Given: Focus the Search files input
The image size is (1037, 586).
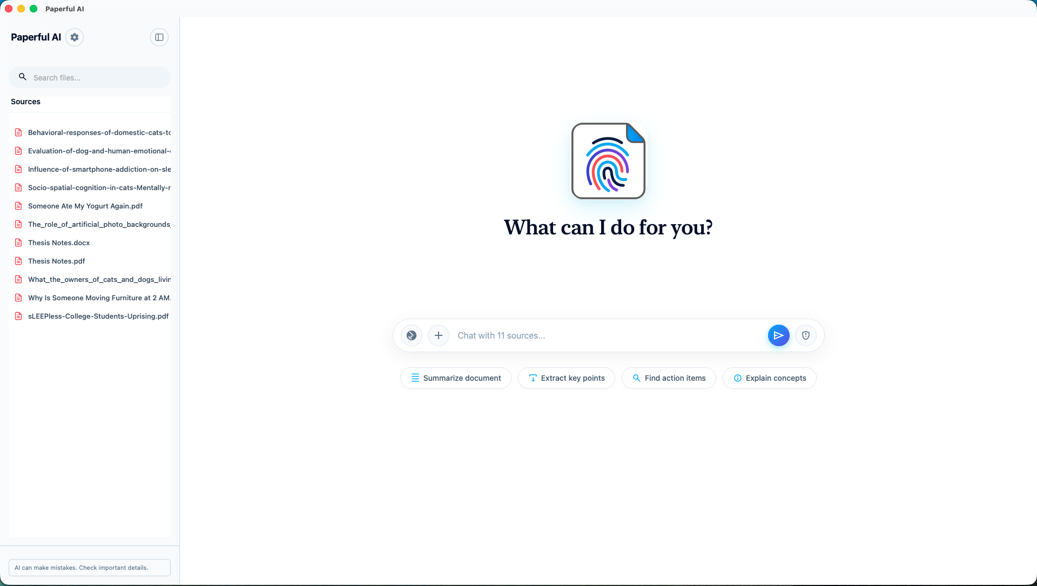Looking at the screenshot, I should click(x=90, y=77).
